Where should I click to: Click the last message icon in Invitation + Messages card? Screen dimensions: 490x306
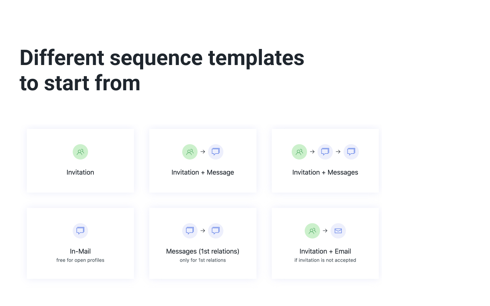(351, 152)
